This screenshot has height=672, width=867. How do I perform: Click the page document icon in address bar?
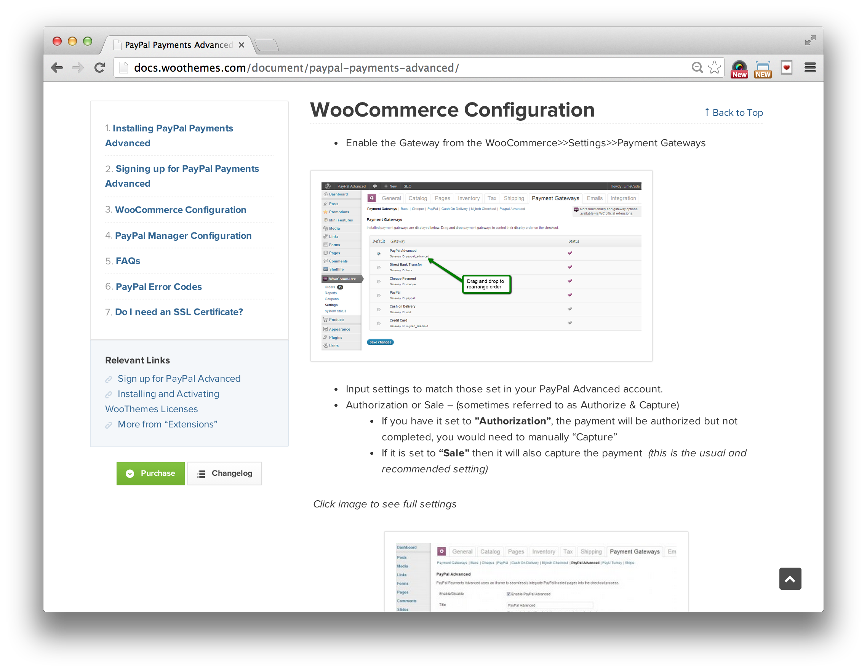(x=124, y=68)
